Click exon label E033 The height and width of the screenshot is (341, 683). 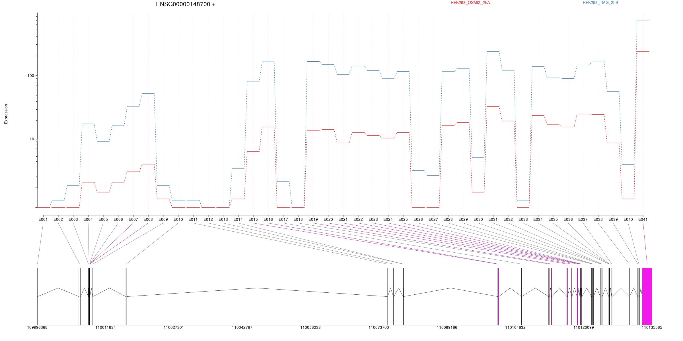point(523,219)
